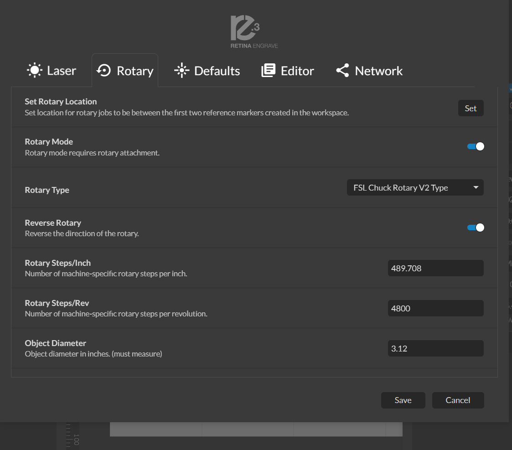Viewport: 512px width, 450px height.
Task: Cancel the settings dialog
Action: [x=458, y=400]
